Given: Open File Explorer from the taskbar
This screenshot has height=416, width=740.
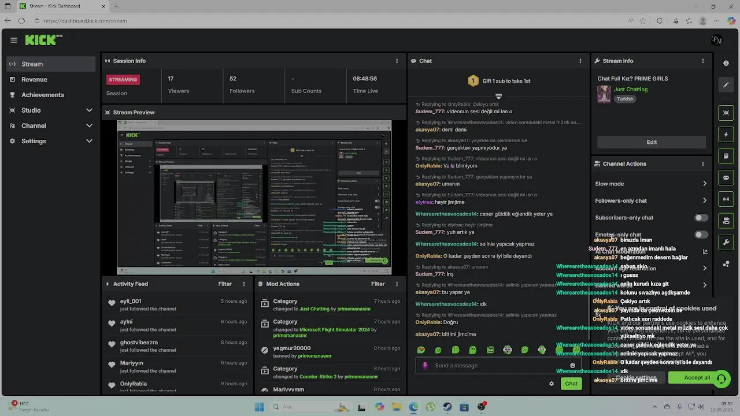Looking at the screenshot, I should pyautogui.click(x=397, y=407).
